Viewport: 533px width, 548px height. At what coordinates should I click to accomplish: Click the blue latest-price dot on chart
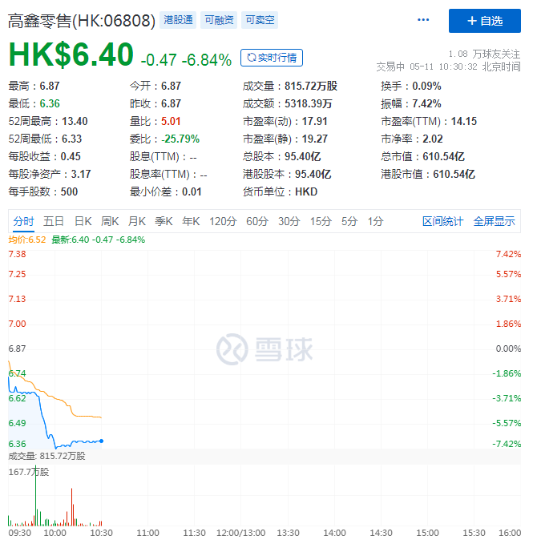click(x=101, y=441)
